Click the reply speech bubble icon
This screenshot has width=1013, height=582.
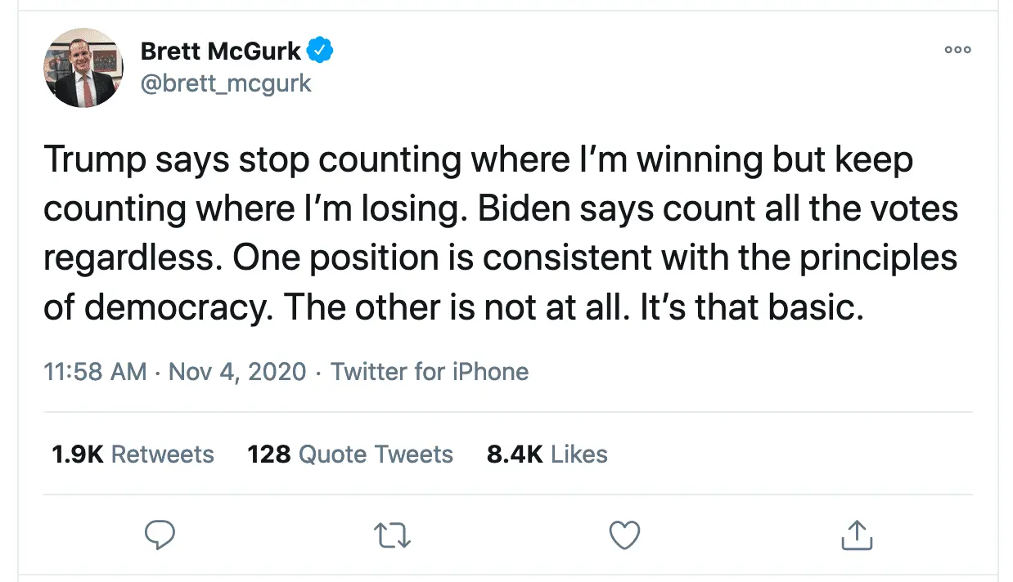click(x=160, y=535)
